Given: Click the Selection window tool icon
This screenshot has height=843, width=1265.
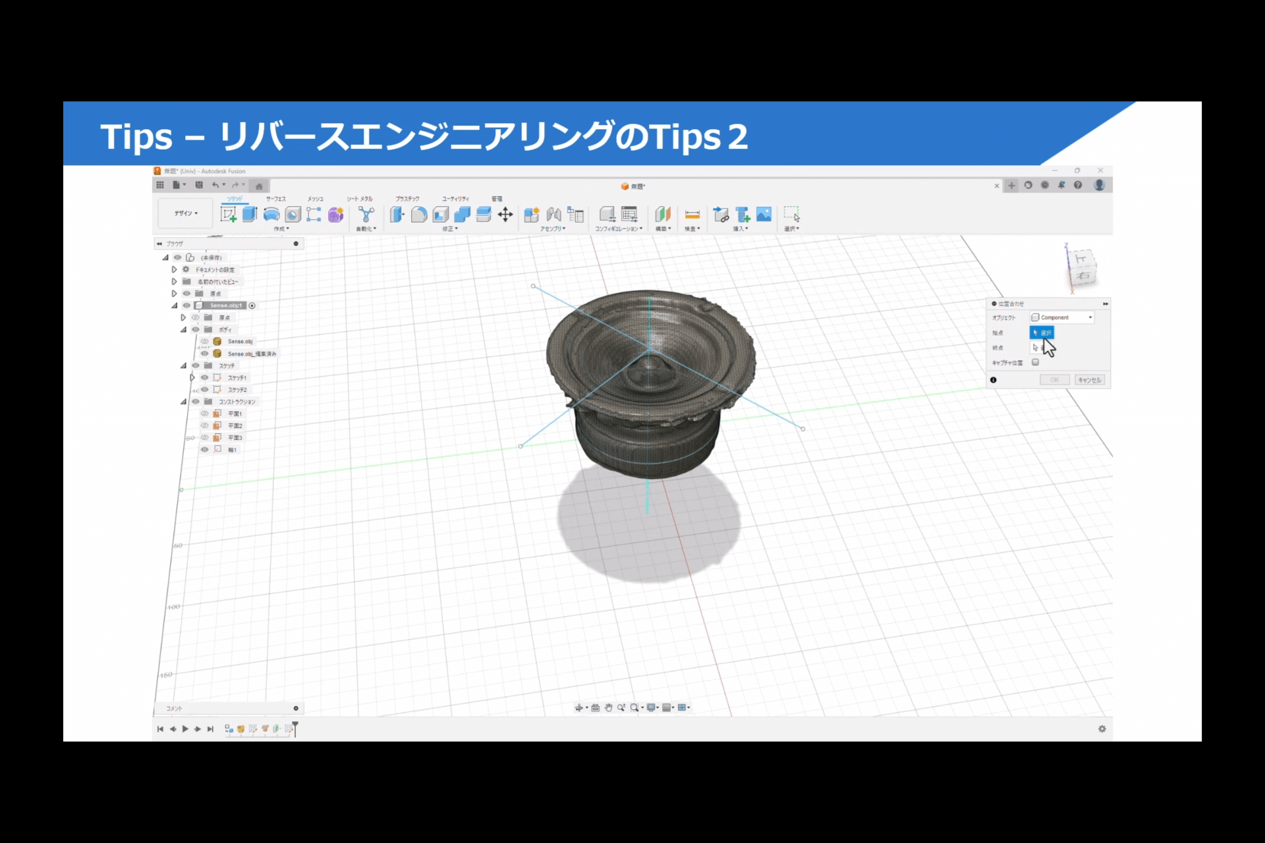Looking at the screenshot, I should (x=791, y=214).
